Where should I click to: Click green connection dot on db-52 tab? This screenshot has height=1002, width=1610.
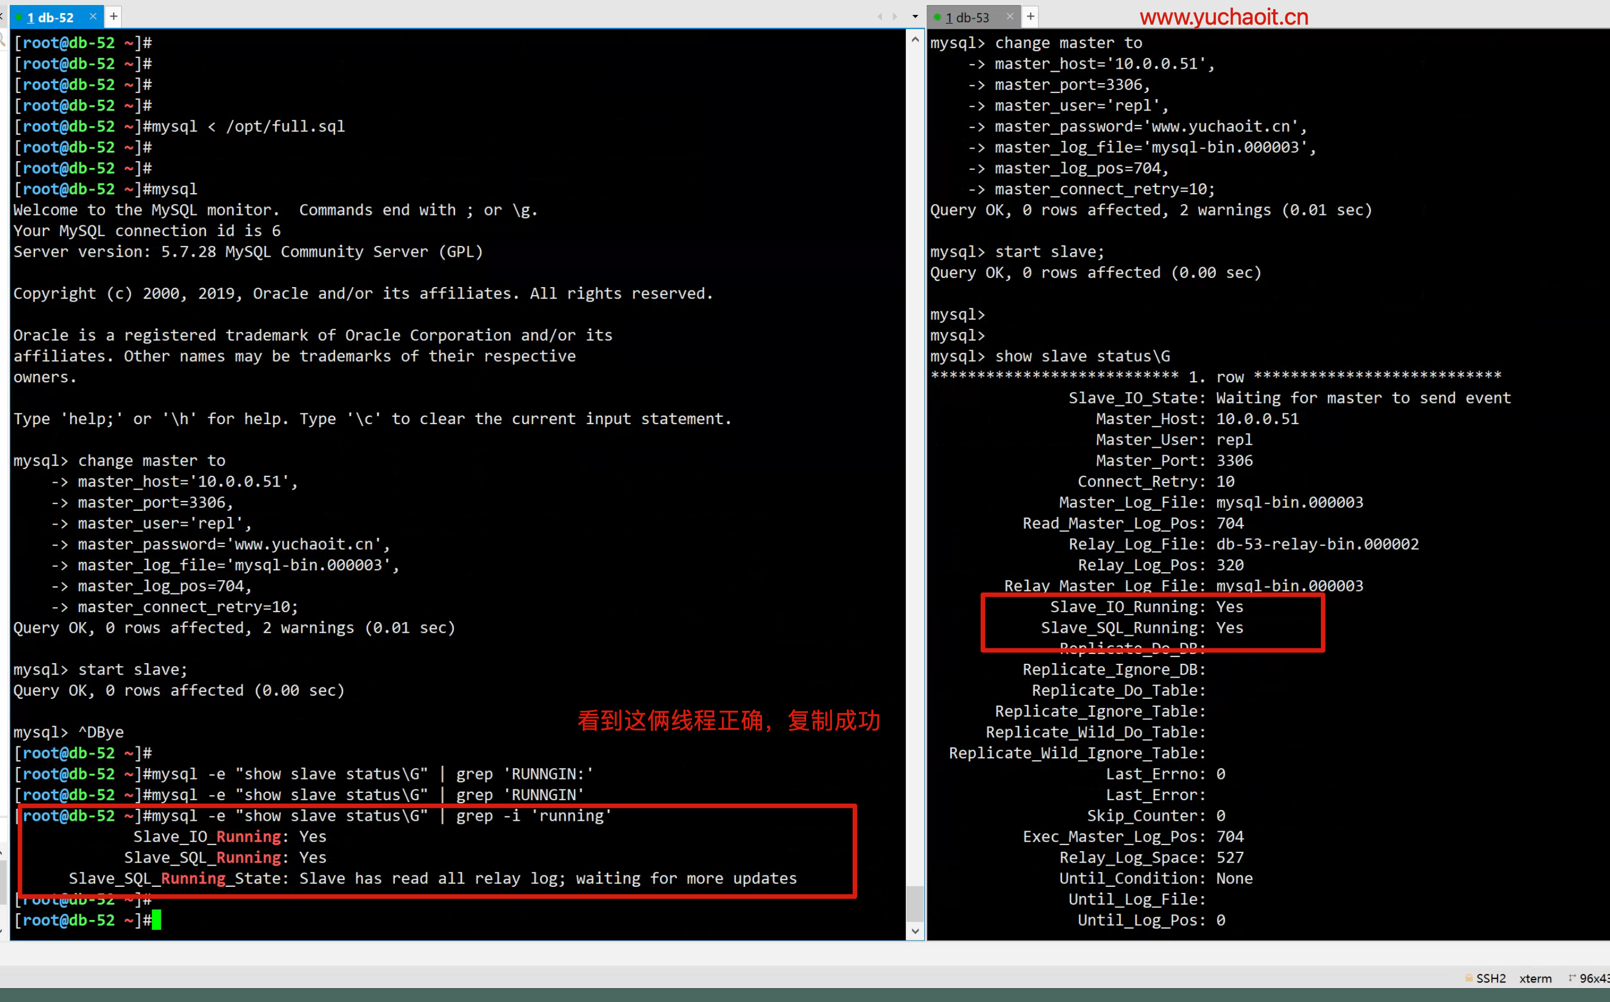coord(20,17)
